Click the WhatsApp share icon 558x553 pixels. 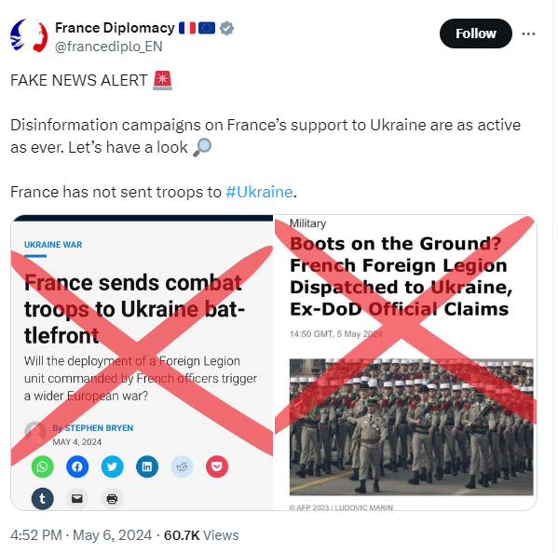tap(42, 466)
